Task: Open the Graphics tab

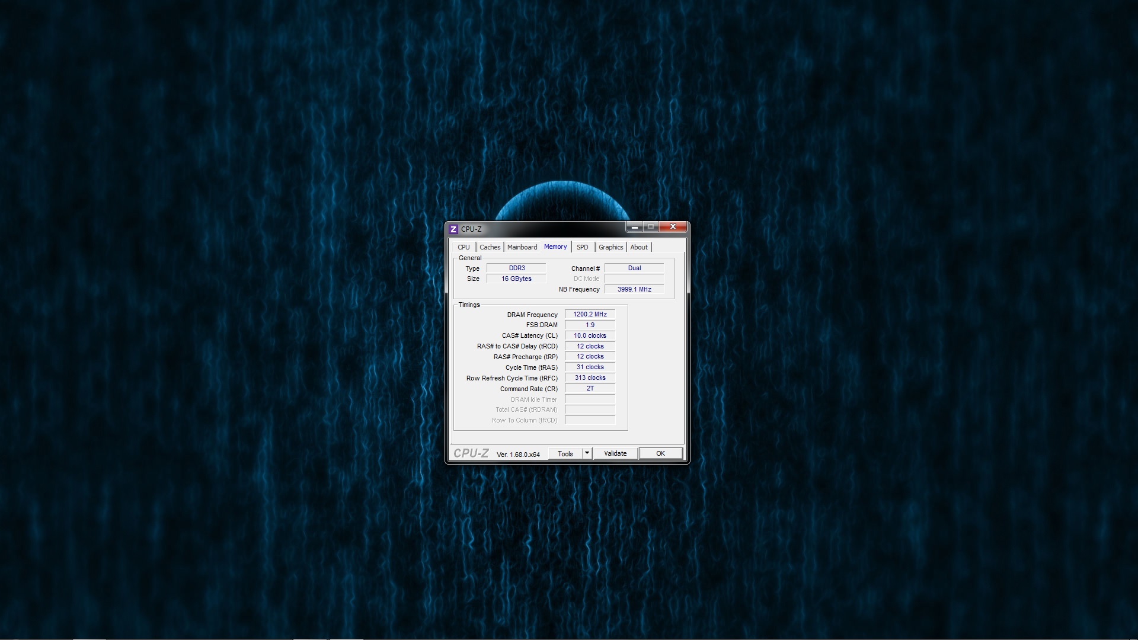Action: click(x=610, y=247)
